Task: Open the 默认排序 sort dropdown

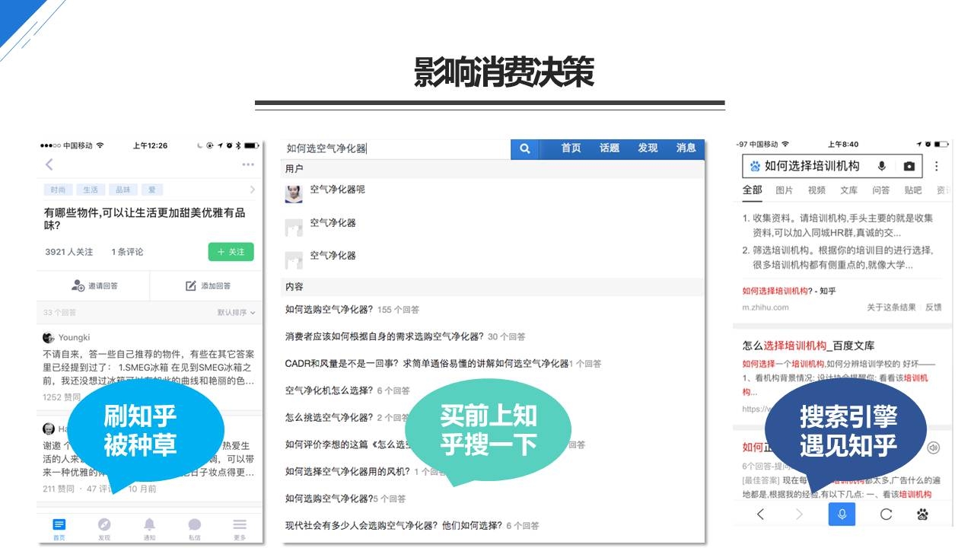Action: (x=236, y=313)
